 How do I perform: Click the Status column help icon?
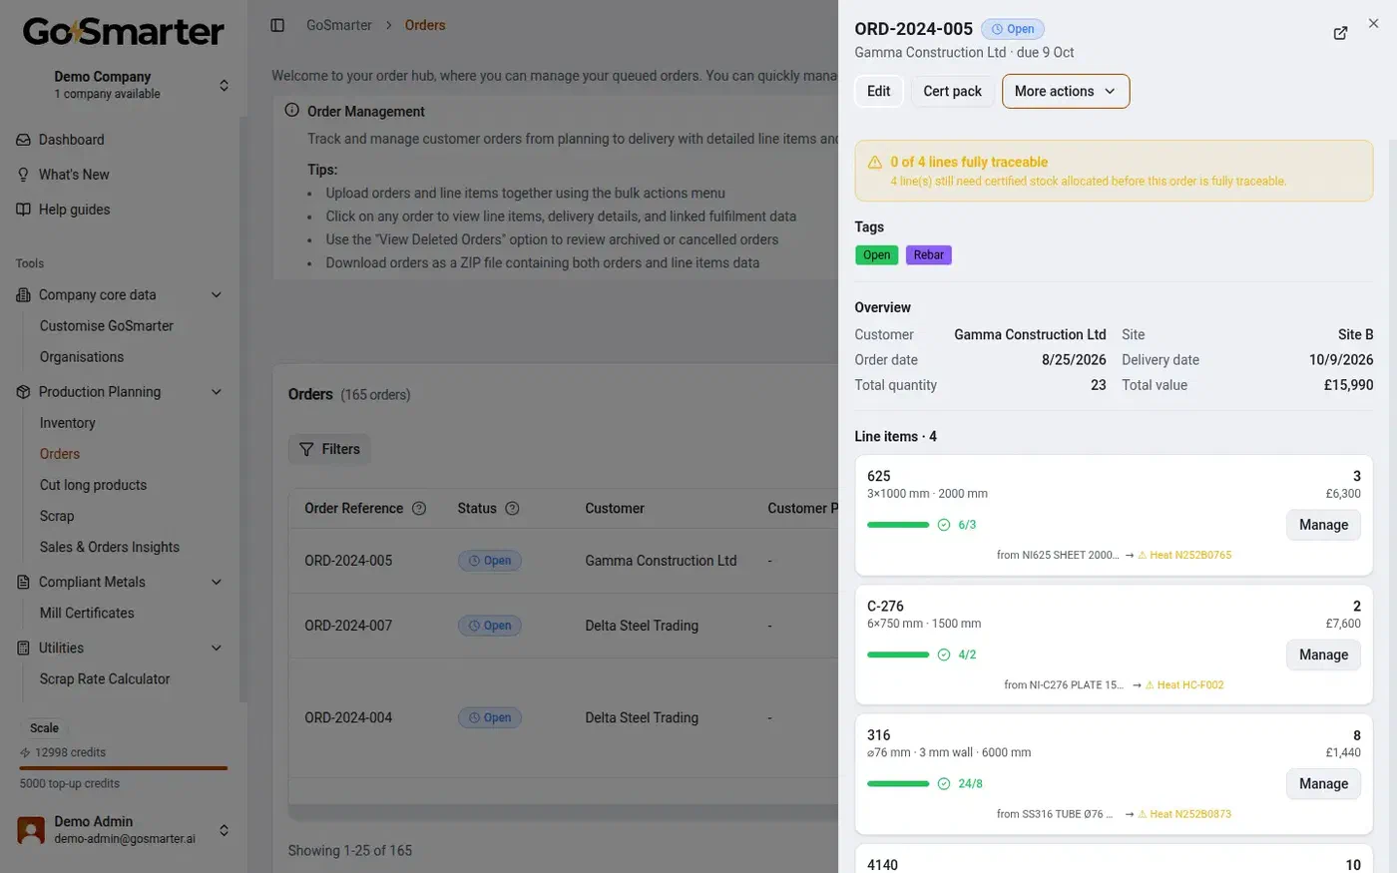coord(512,508)
